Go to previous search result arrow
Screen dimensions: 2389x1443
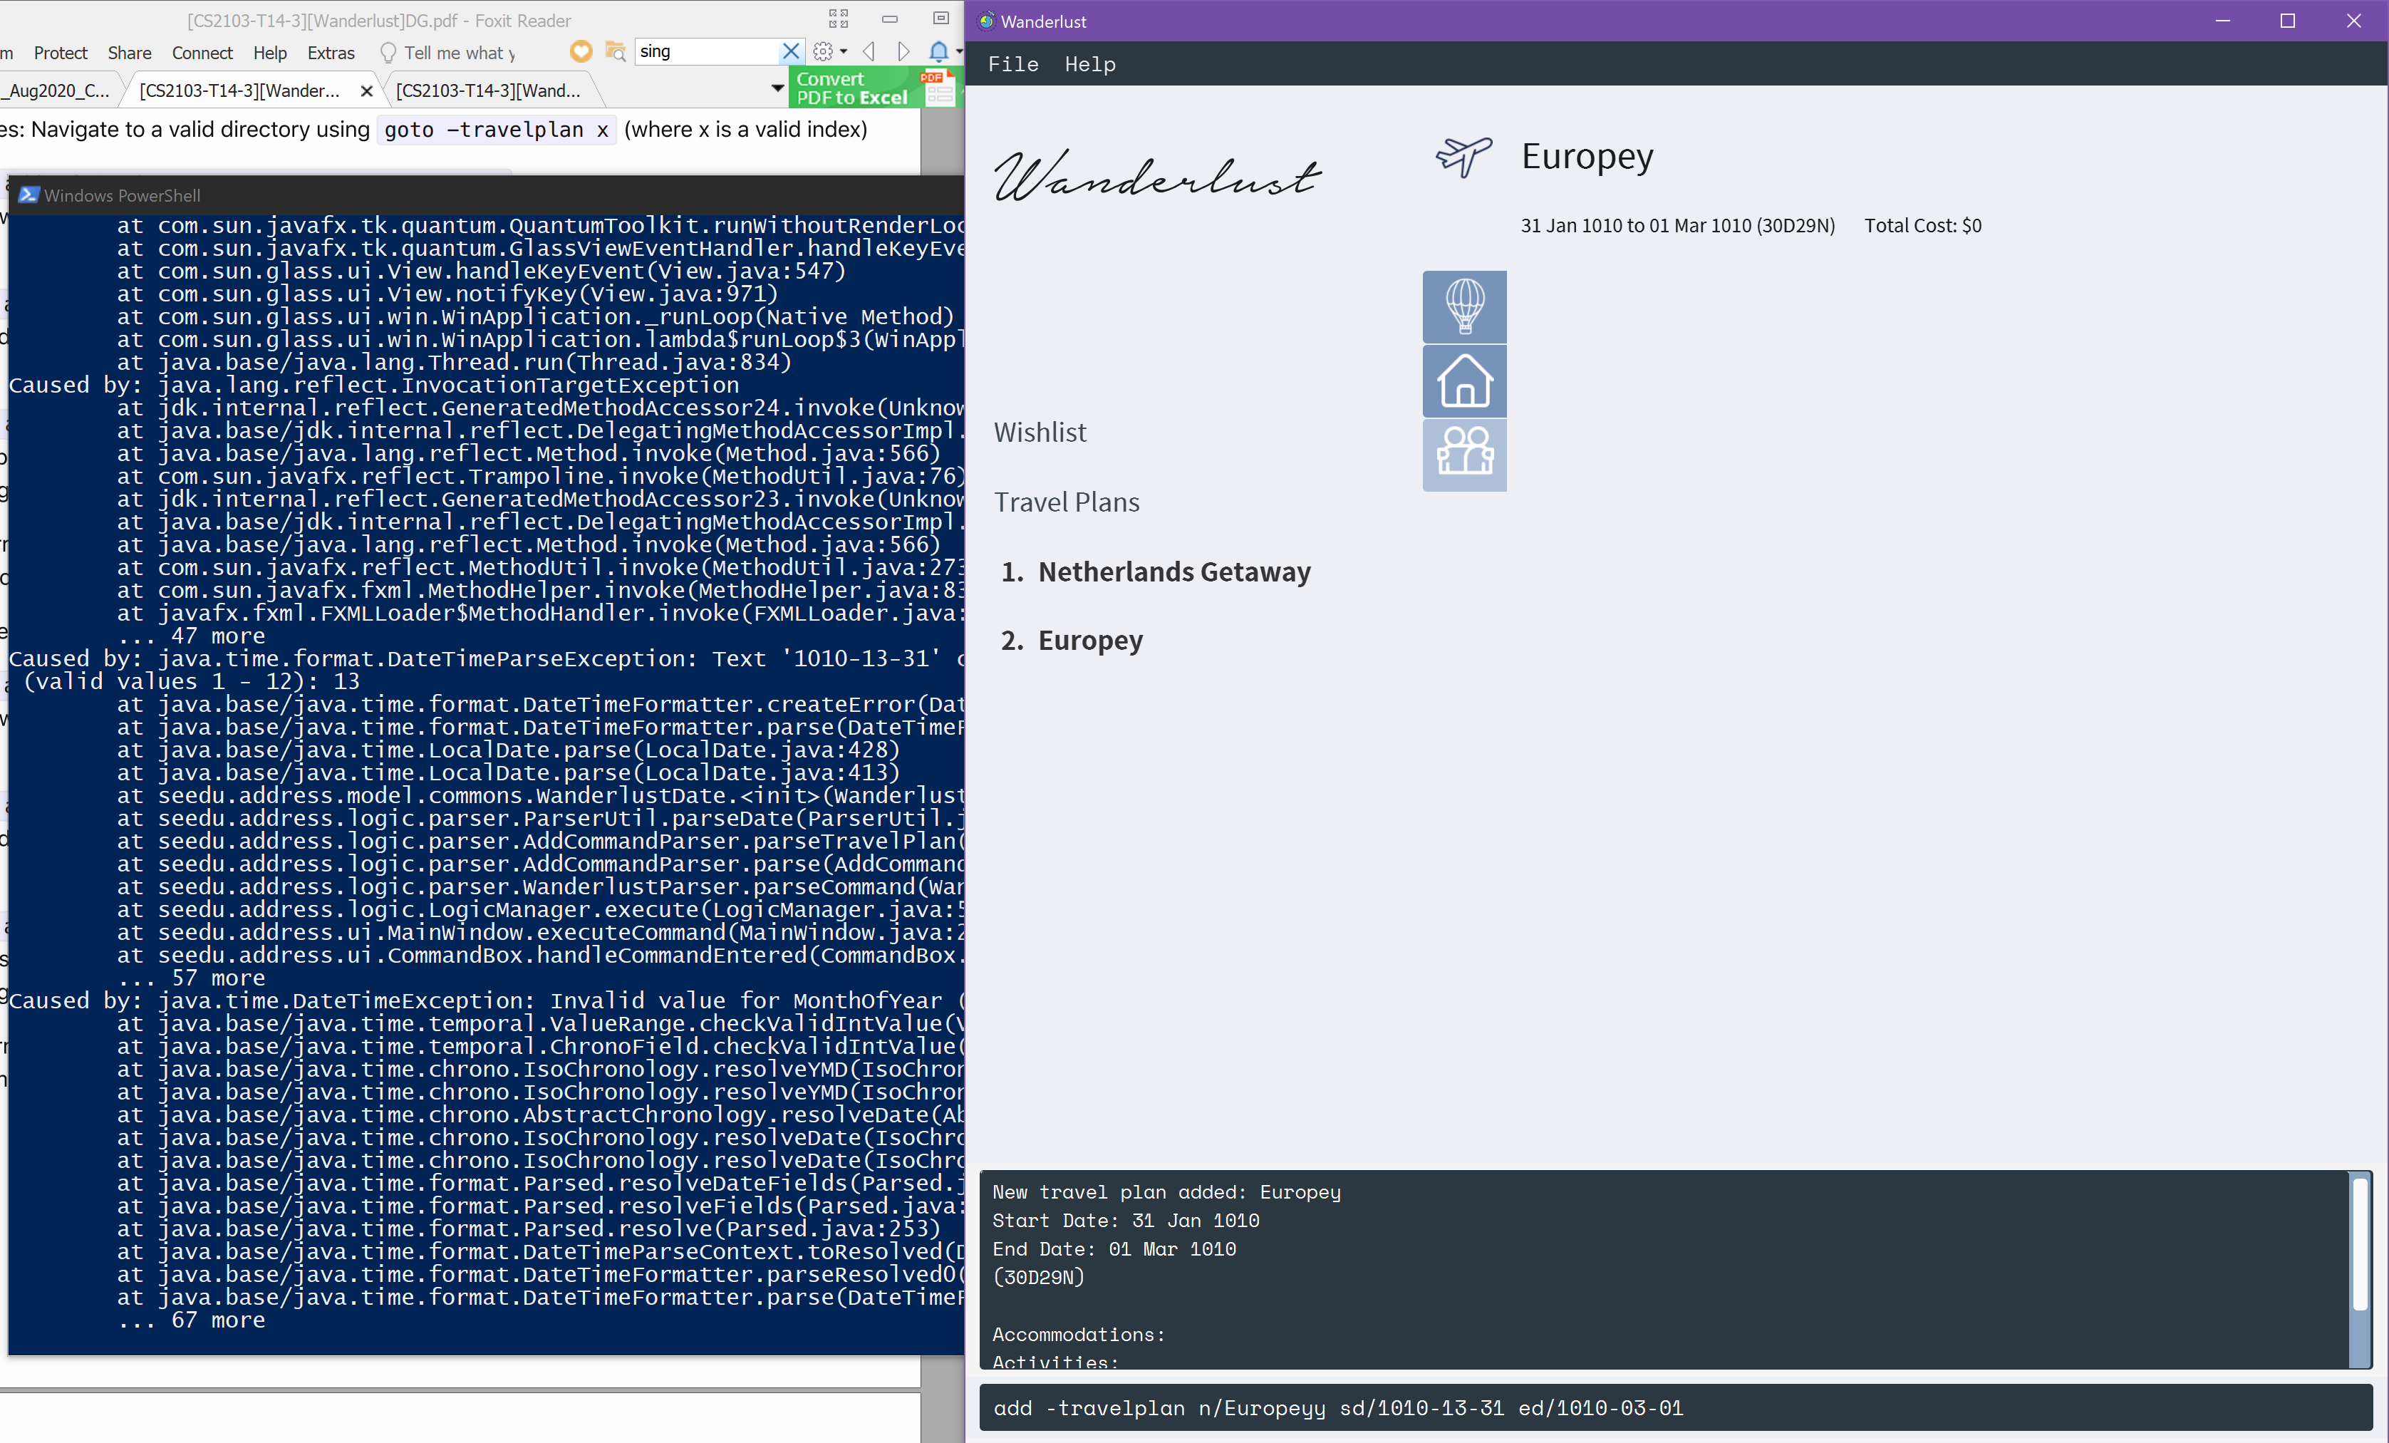coord(869,51)
